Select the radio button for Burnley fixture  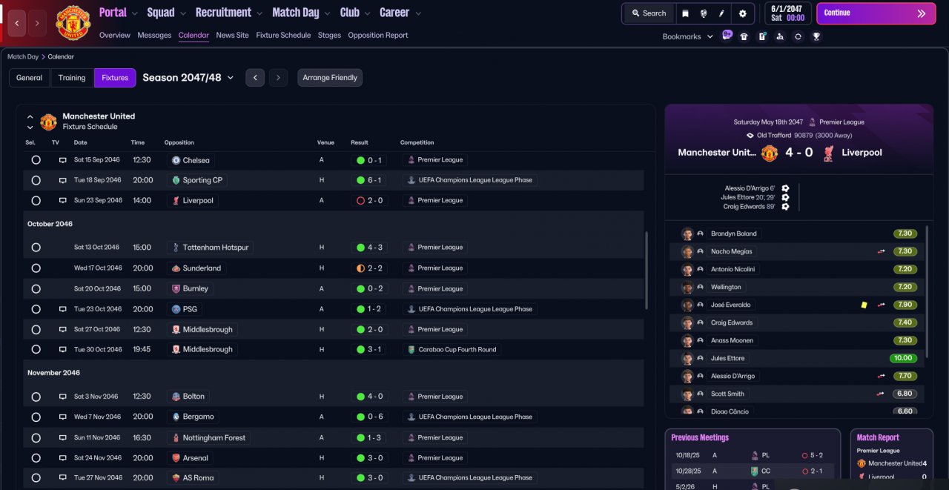click(36, 288)
